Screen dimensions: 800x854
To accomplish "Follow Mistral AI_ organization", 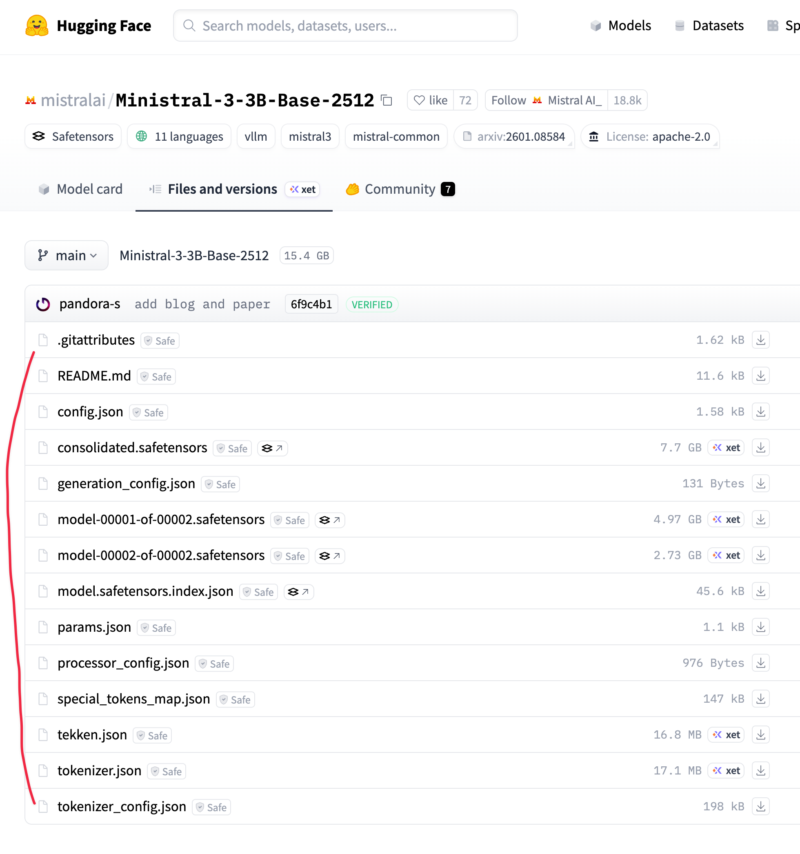I will [x=547, y=100].
